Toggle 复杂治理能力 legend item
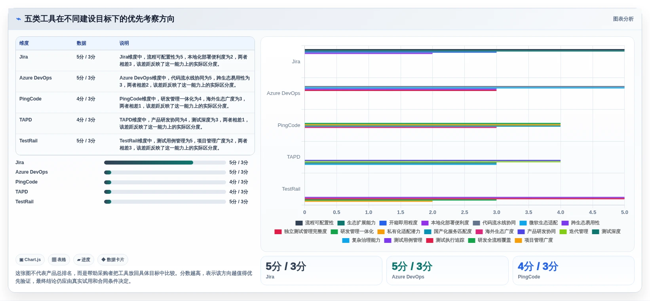650x301 pixels. click(361, 240)
